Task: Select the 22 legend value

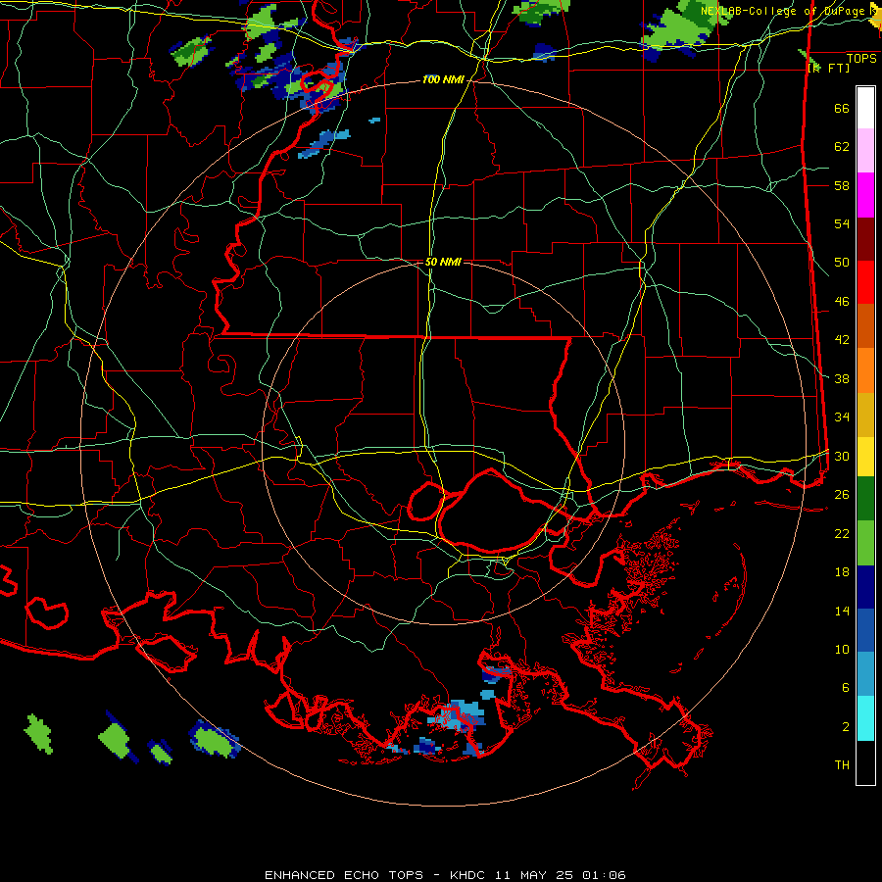Action: pyautogui.click(x=842, y=533)
